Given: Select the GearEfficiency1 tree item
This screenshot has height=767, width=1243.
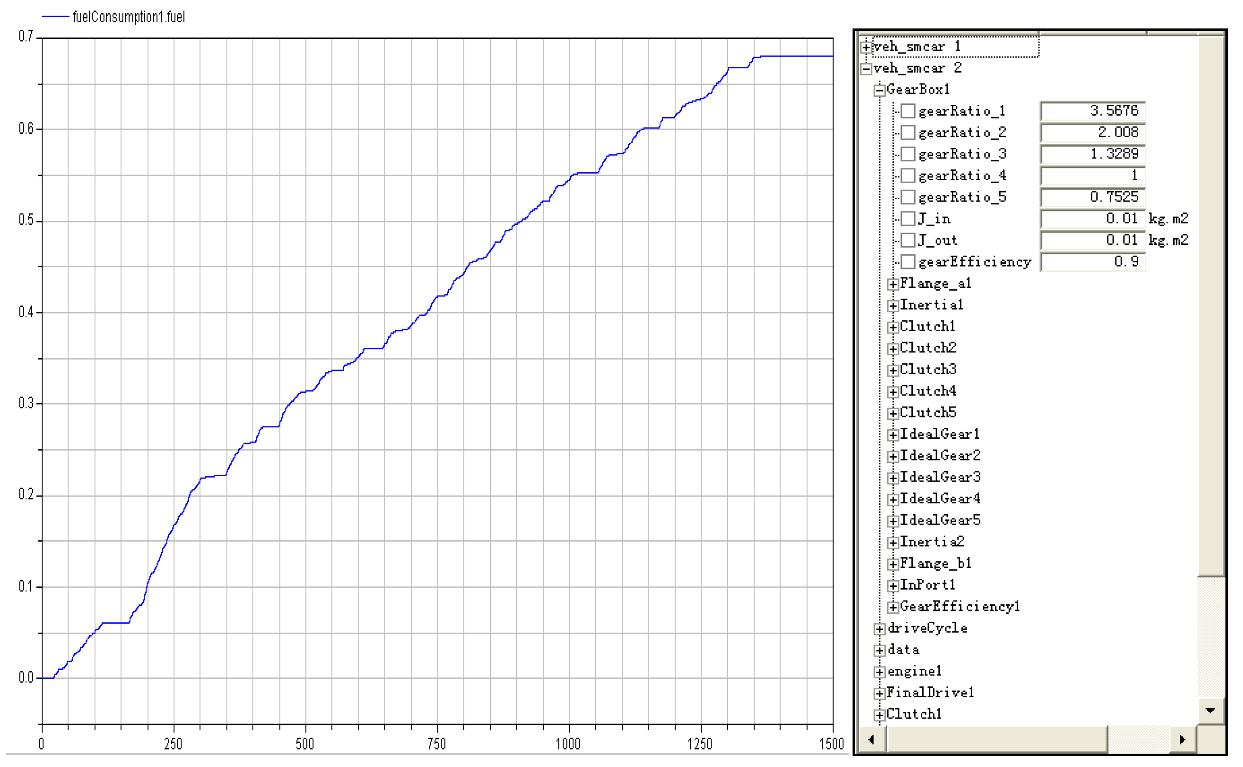Looking at the screenshot, I should click(x=959, y=607).
